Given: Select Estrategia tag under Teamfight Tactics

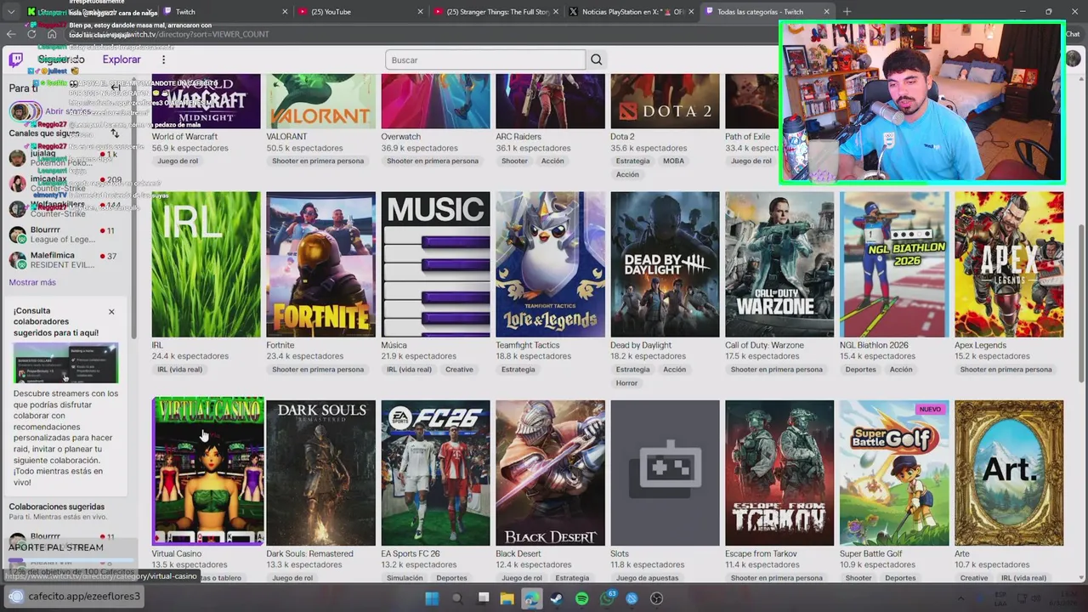Looking at the screenshot, I should [x=518, y=370].
